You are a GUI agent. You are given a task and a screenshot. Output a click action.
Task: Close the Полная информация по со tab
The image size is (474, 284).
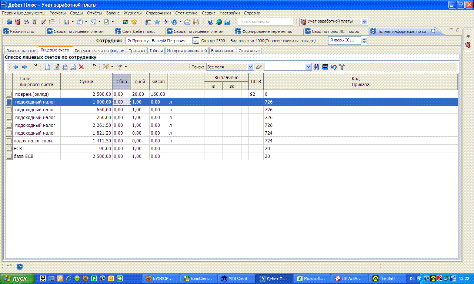(x=433, y=31)
